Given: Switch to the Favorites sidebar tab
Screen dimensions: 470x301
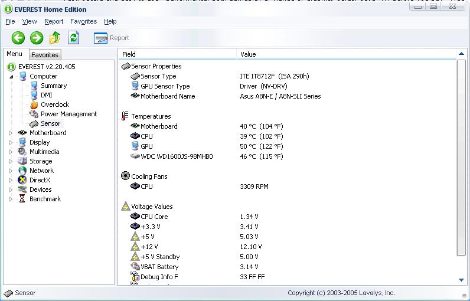Looking at the screenshot, I should pyautogui.click(x=45, y=55).
